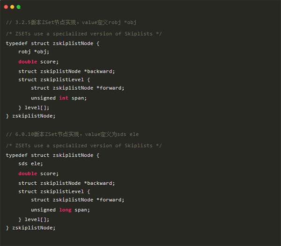This screenshot has width=281, height=246.
Task: Click the 'sds ele;' declaration line
Action: (x=30, y=164)
